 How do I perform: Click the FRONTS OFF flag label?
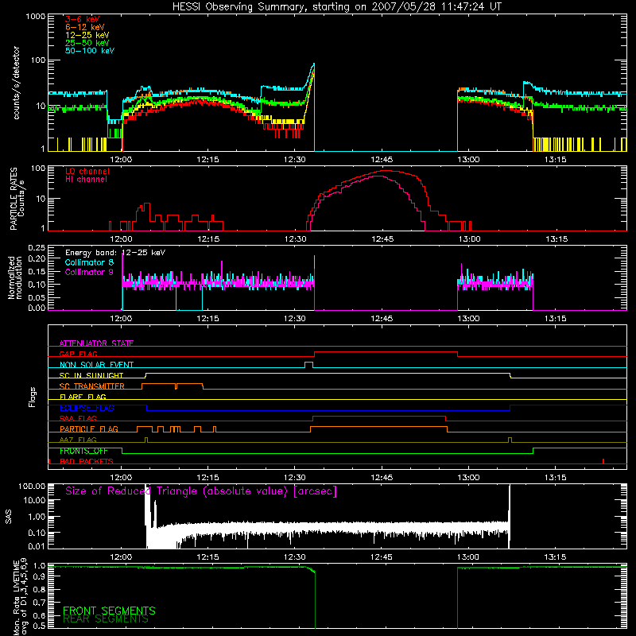83,451
